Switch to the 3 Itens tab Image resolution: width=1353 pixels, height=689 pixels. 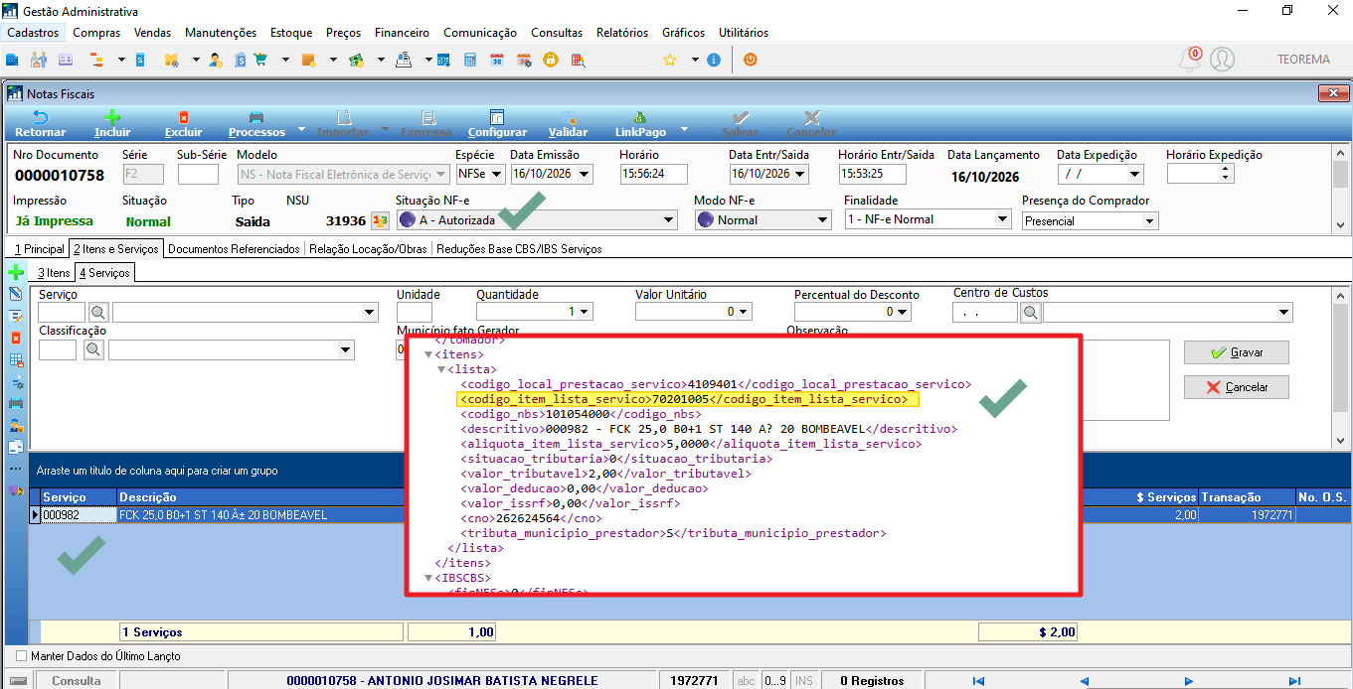click(x=55, y=272)
